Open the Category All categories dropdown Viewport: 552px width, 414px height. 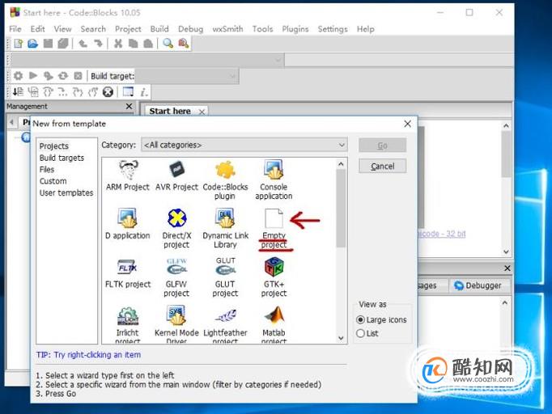click(244, 145)
